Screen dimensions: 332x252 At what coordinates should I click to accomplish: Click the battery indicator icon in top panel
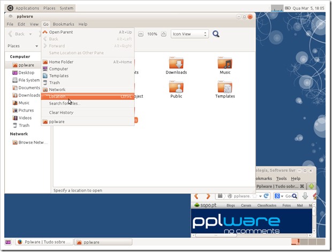coord(288,8)
